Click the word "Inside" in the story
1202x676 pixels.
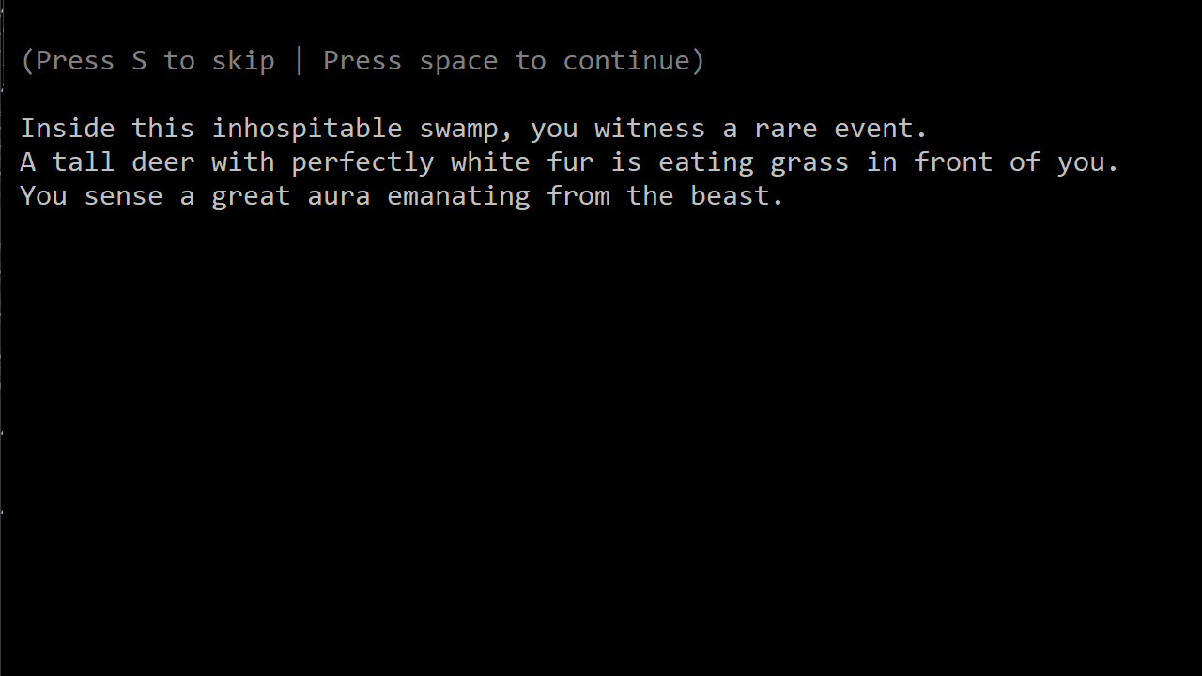[x=68, y=129]
